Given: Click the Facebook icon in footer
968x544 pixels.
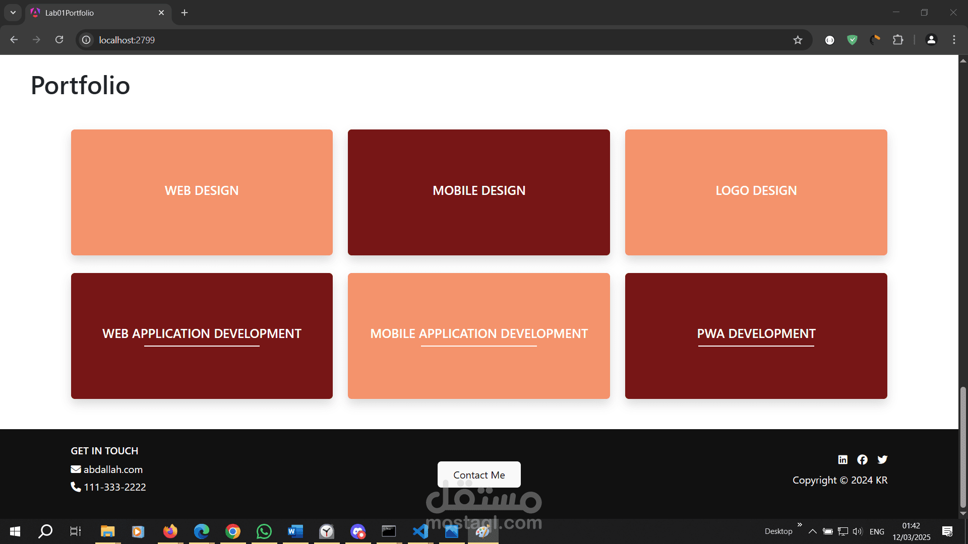Looking at the screenshot, I should [x=862, y=459].
